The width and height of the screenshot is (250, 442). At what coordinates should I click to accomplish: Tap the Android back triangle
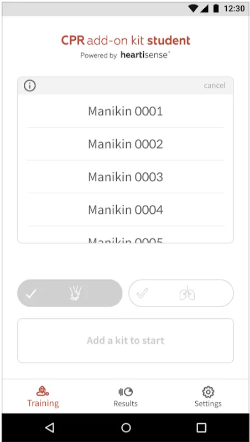coord(50,428)
